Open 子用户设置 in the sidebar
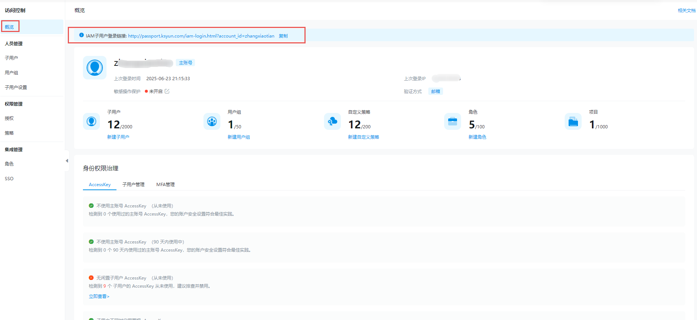Viewport: 697px width, 320px height. pos(16,88)
